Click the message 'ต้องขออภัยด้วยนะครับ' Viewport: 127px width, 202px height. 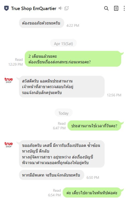(x=41, y=23)
